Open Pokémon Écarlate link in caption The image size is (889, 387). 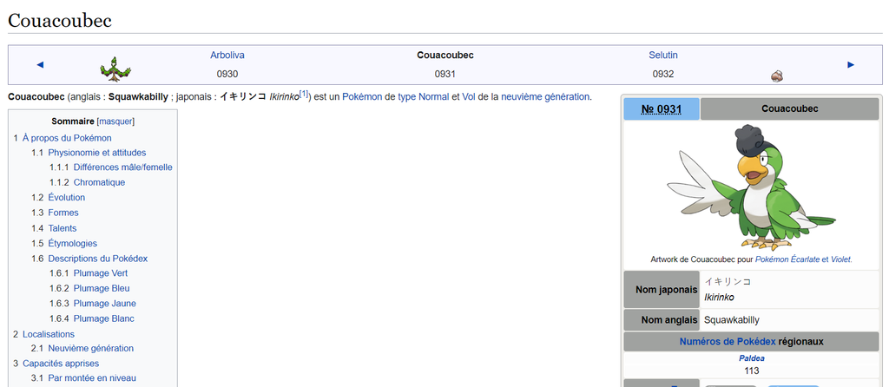(787, 259)
